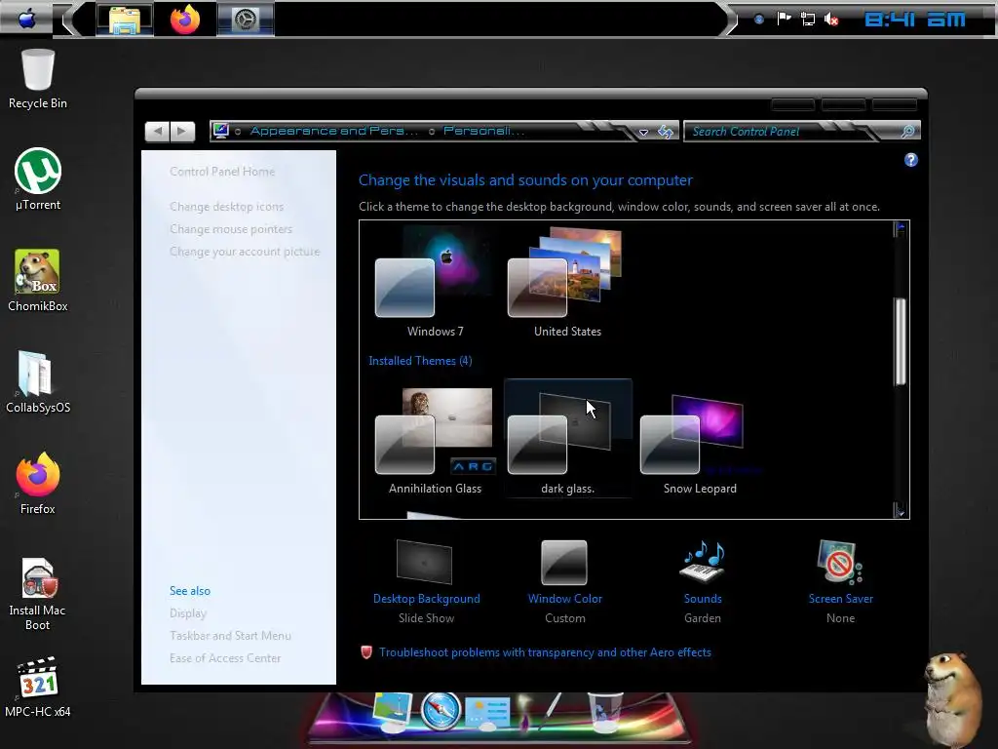Image resolution: width=998 pixels, height=749 pixels.
Task: Click the theme list scrollbar thumb
Action: pyautogui.click(x=900, y=341)
